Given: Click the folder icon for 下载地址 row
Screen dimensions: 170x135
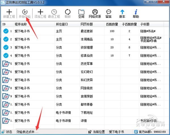Looking at the screenshot, I should 6,112.
